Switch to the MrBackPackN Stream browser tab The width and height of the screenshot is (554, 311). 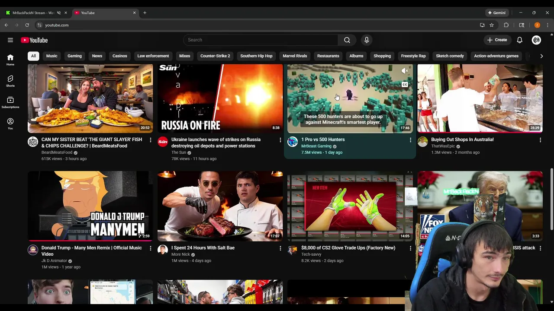coord(33,13)
